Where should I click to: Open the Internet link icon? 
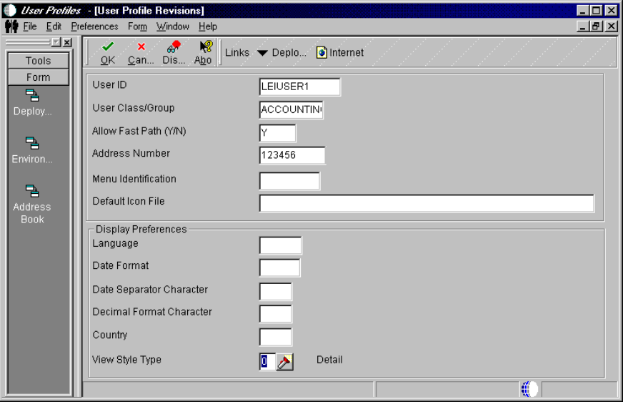pyautogui.click(x=322, y=52)
